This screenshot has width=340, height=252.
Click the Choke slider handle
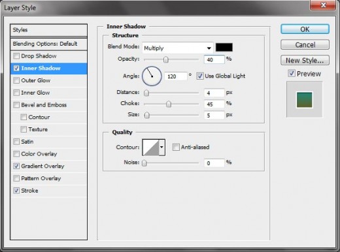169,104
